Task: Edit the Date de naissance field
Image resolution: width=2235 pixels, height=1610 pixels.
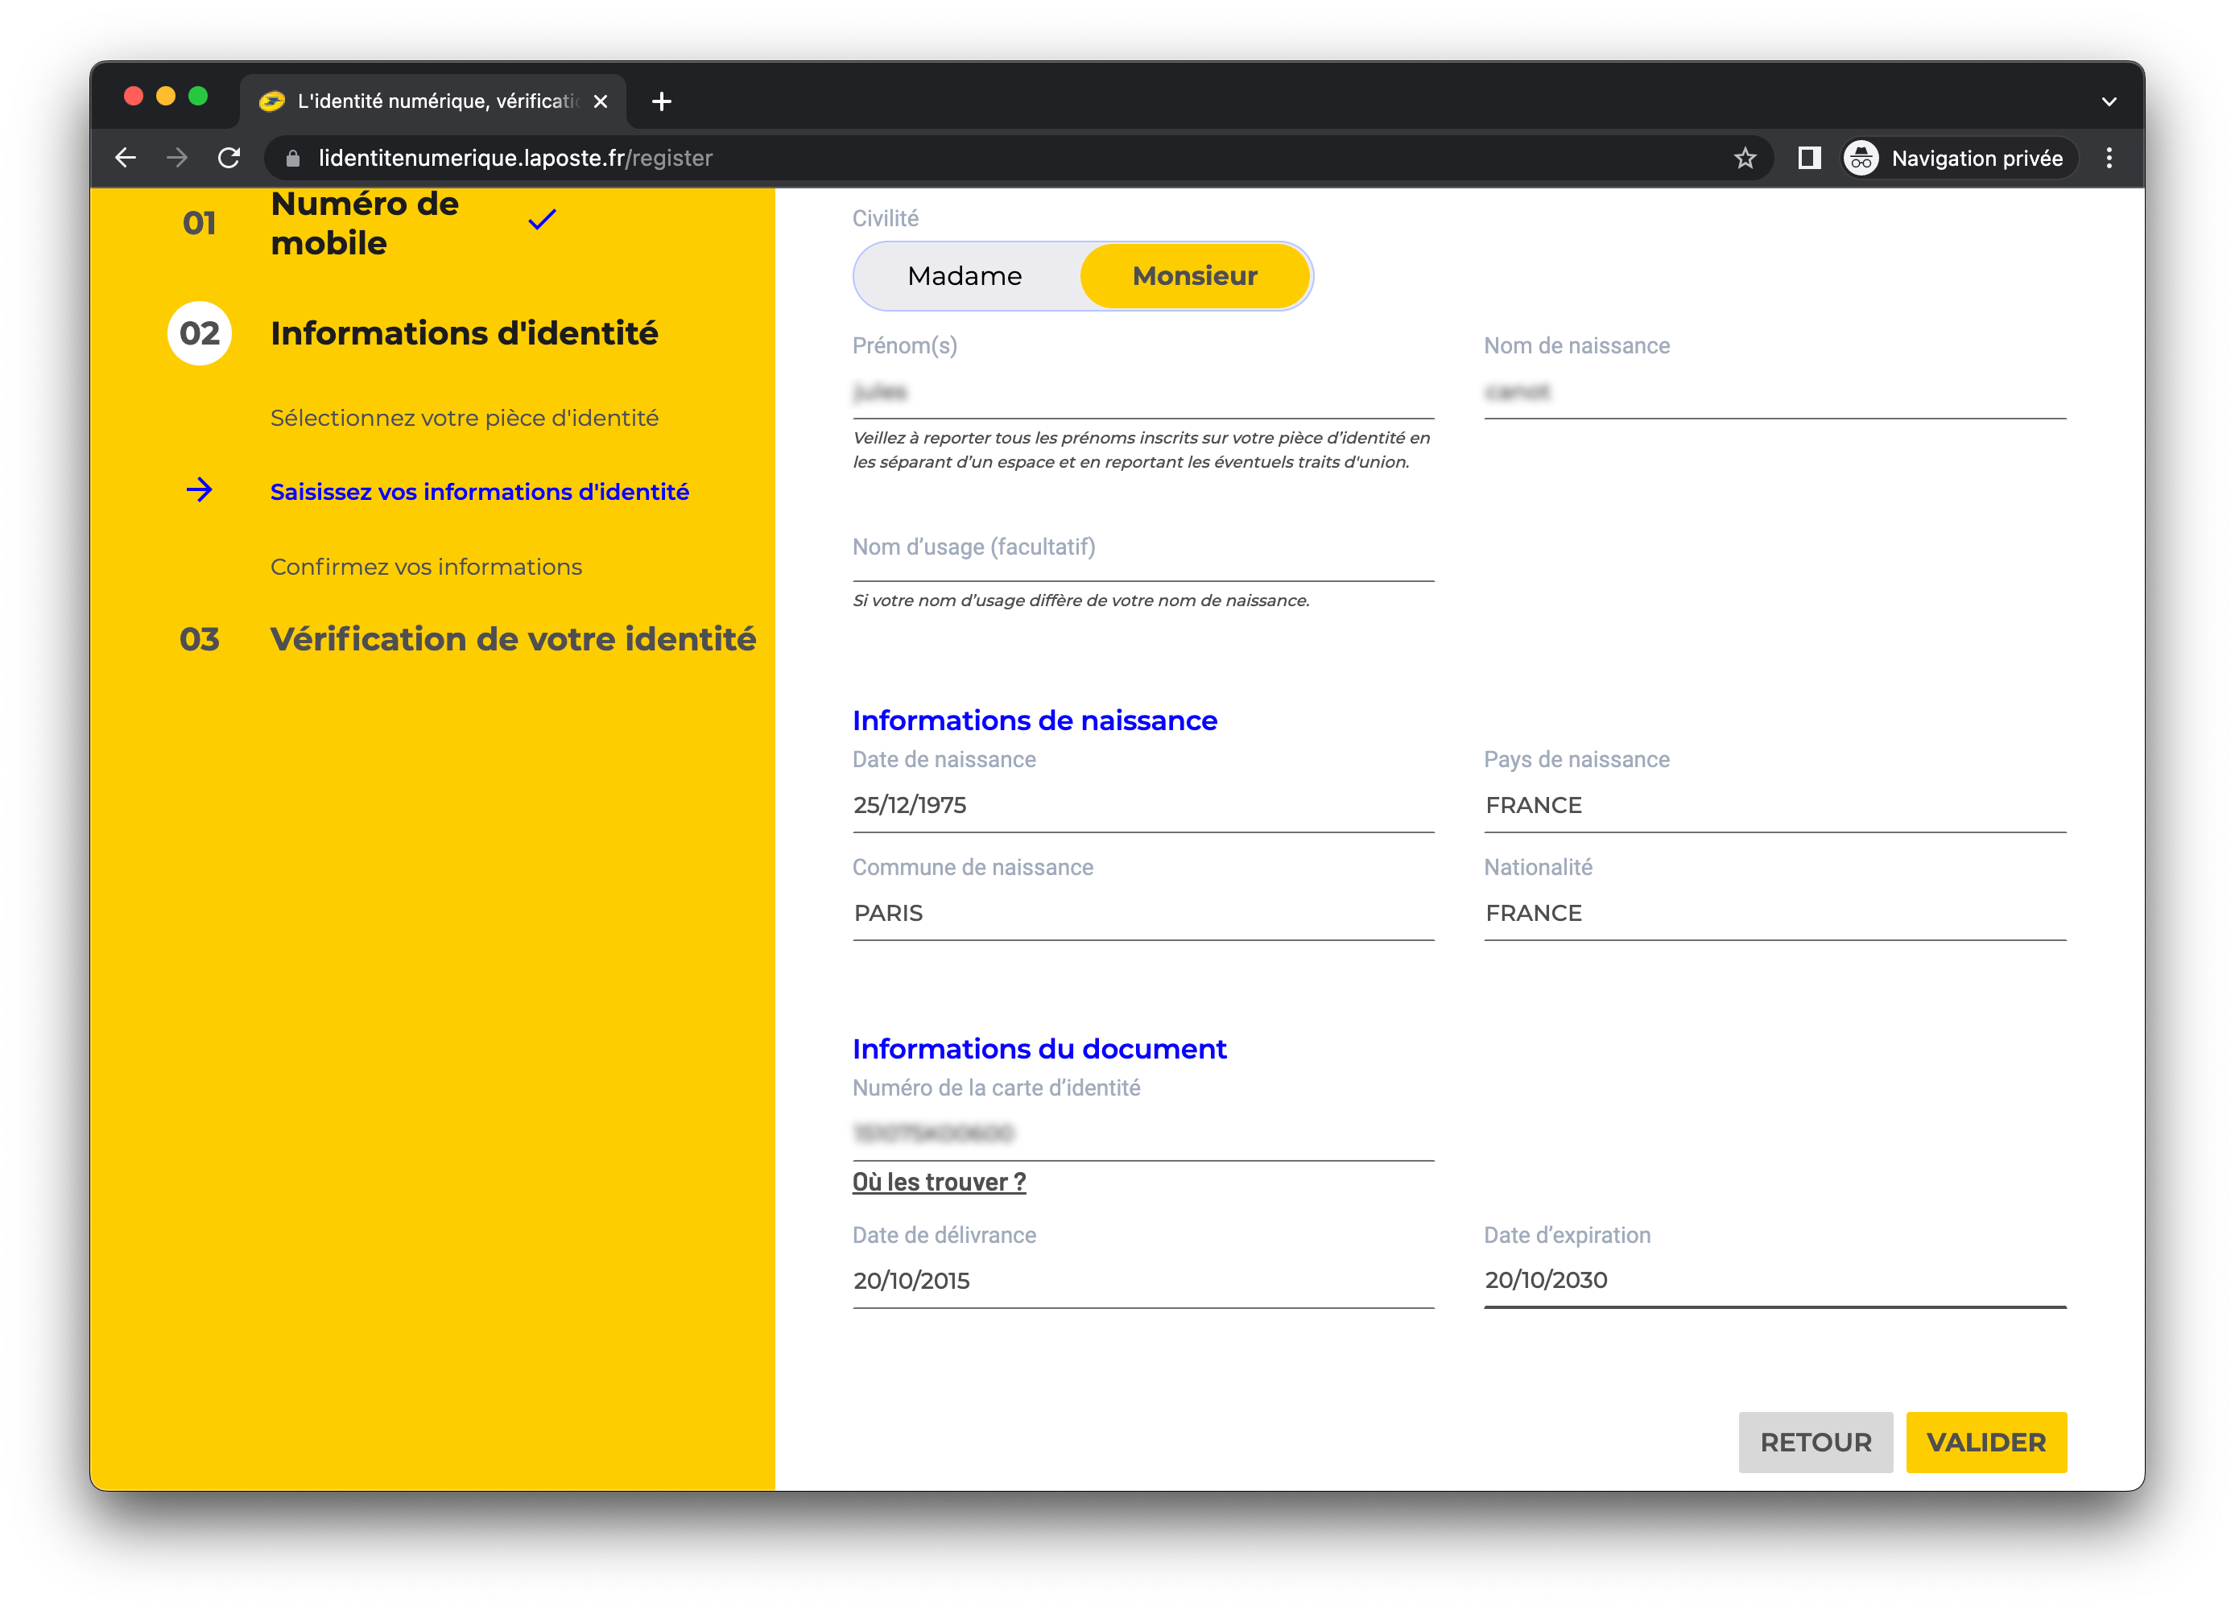Action: point(1142,805)
